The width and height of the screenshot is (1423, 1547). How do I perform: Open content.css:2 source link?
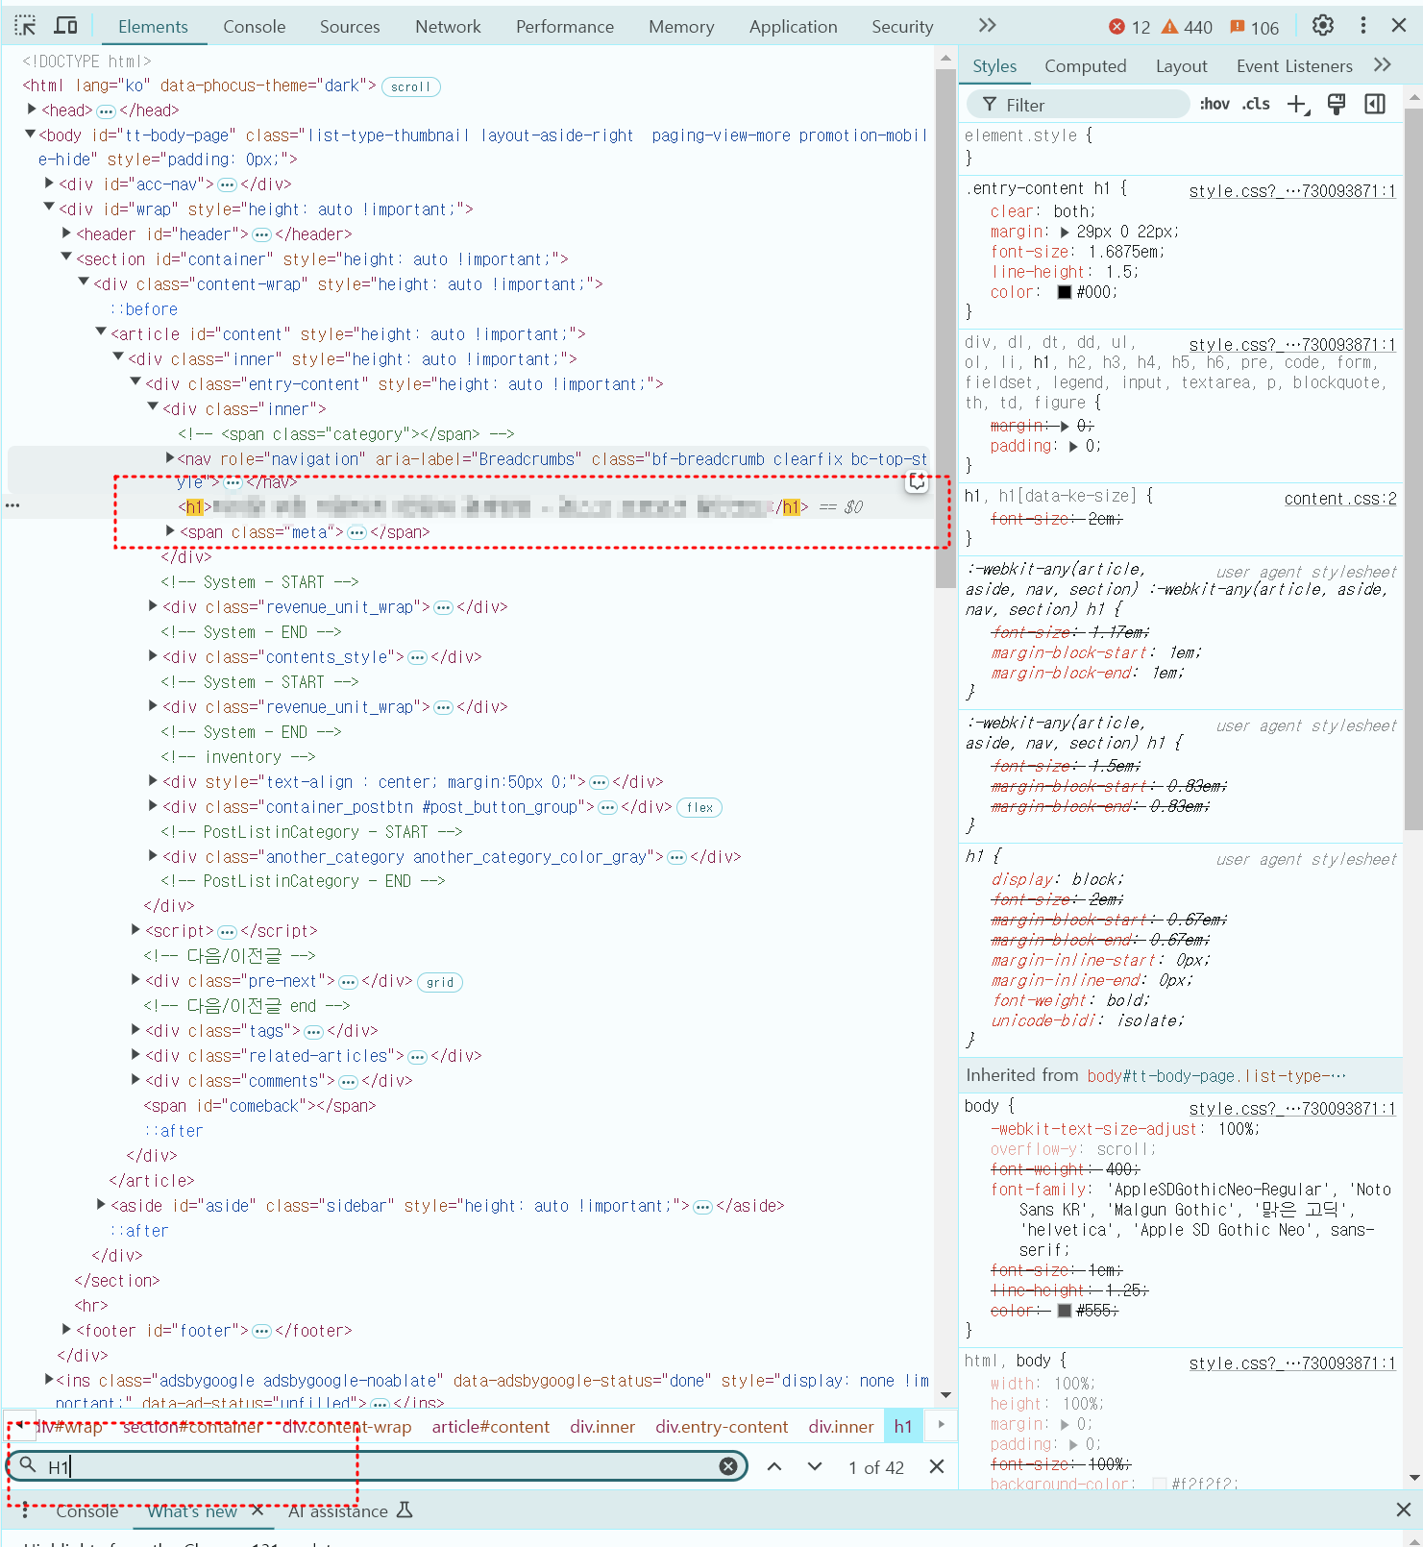click(1340, 499)
